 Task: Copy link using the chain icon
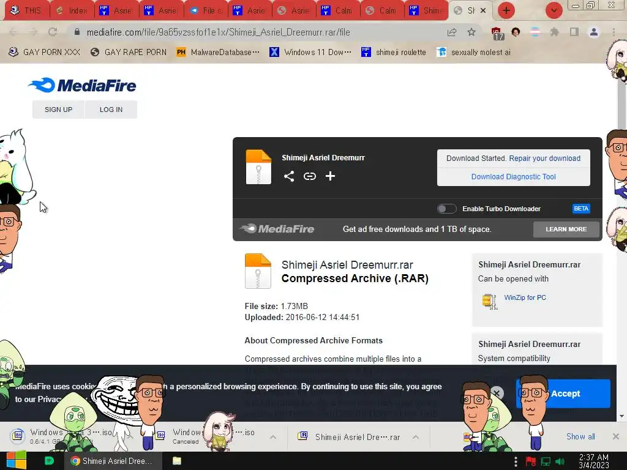coord(309,176)
